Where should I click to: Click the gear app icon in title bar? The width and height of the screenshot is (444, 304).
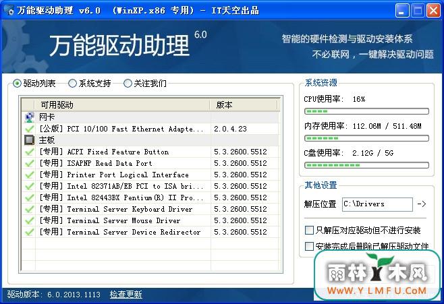pos(10,11)
